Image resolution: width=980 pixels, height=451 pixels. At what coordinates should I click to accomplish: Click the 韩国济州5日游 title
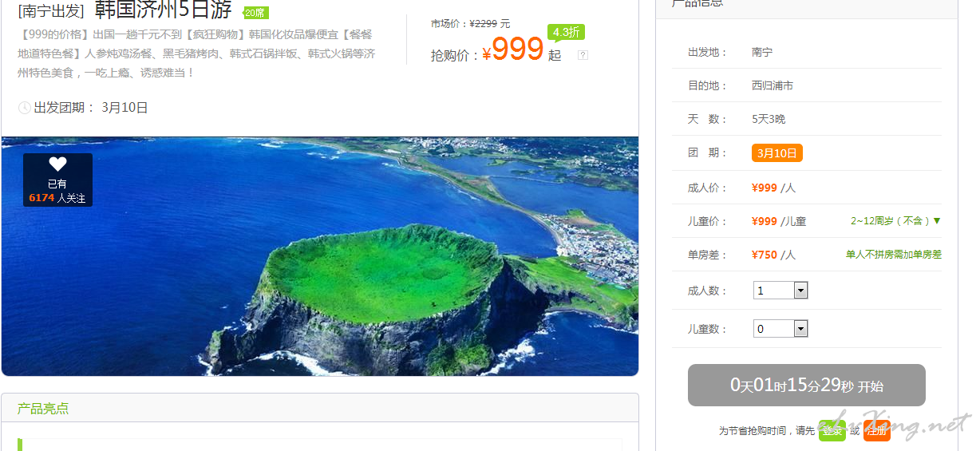tap(164, 10)
